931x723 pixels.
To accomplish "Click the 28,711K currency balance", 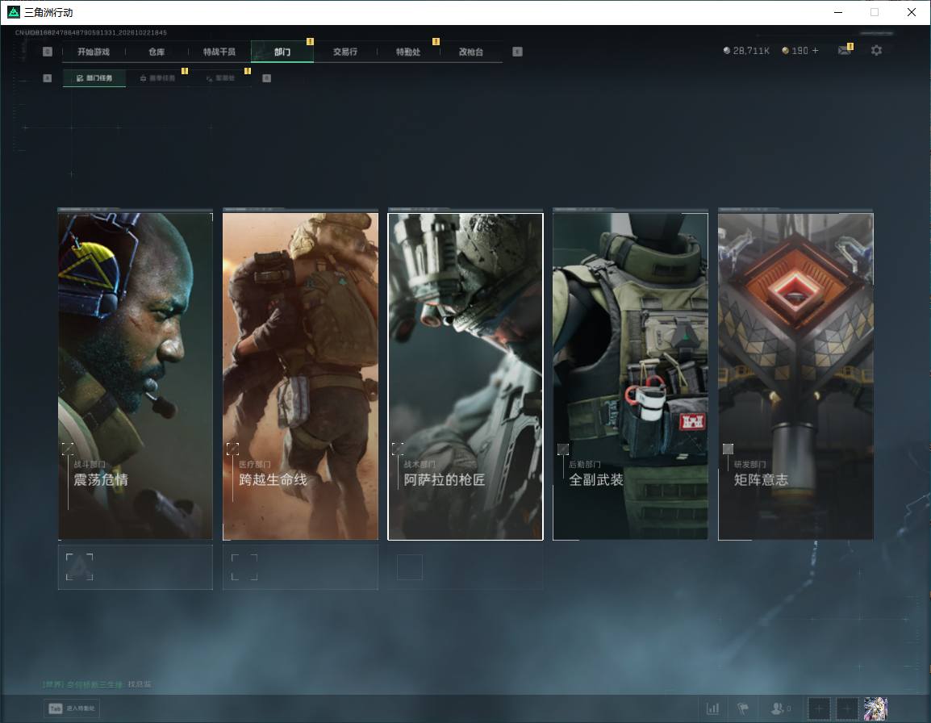I will pyautogui.click(x=751, y=51).
